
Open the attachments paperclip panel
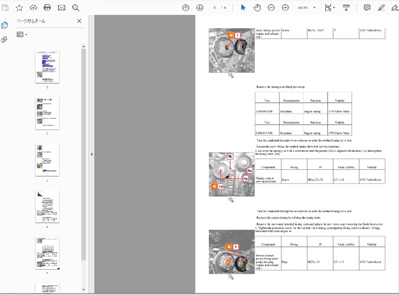tap(4, 39)
